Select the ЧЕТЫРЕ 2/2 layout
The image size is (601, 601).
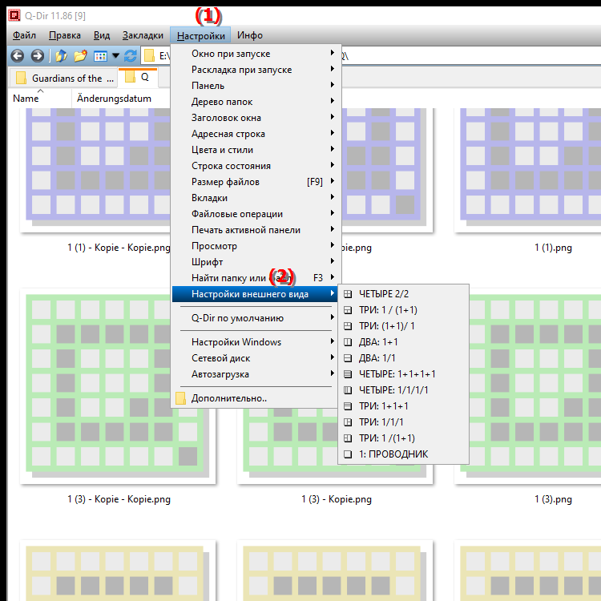[403, 294]
